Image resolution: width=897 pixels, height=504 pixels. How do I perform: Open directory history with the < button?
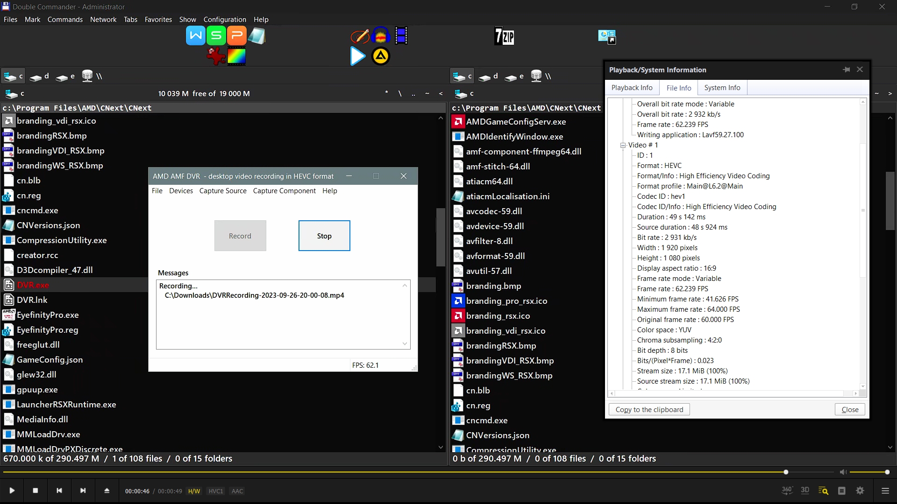[x=441, y=93]
